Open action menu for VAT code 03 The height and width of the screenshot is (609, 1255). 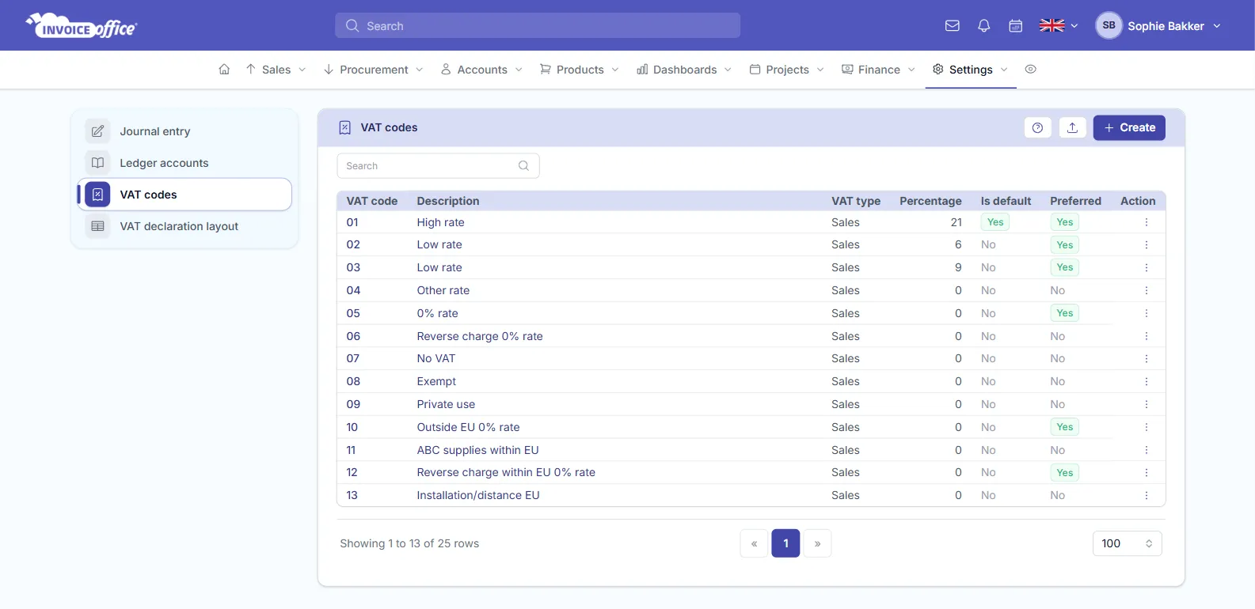coord(1146,267)
